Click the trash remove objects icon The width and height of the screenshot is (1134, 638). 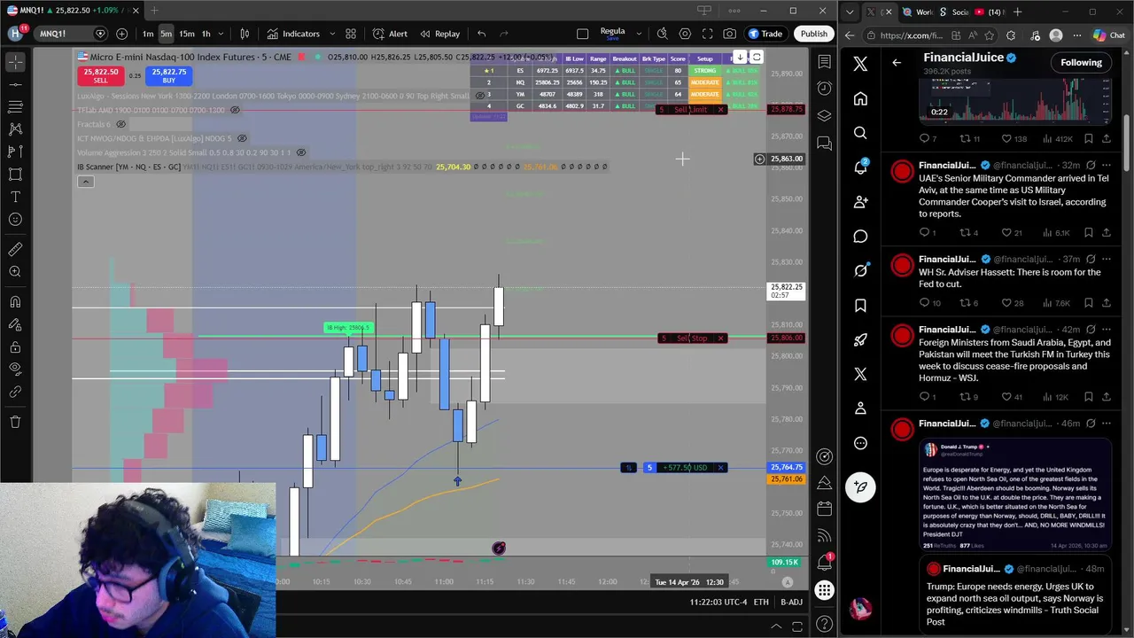click(x=15, y=422)
